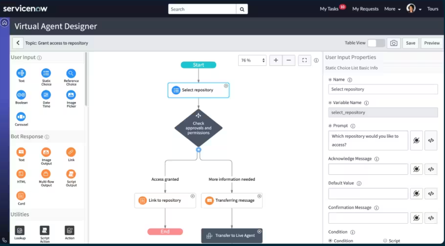Image resolution: width=445 pixels, height=246 pixels.
Task: Click the Access granted branch label
Action: (165, 179)
